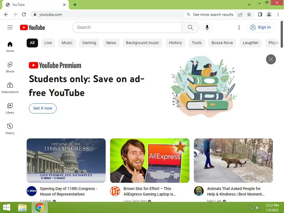
Task: Click inside the YouTube search field
Action: point(127,27)
